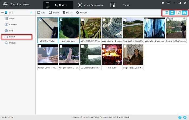Check the iPhone 6S Plus Camera checkbox
Screen dimensions: 189x120
click(168, 20)
